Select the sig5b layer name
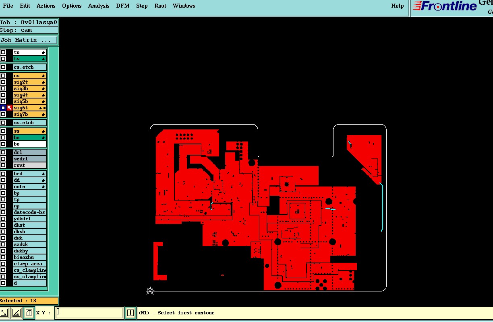493x322 pixels. point(29,101)
